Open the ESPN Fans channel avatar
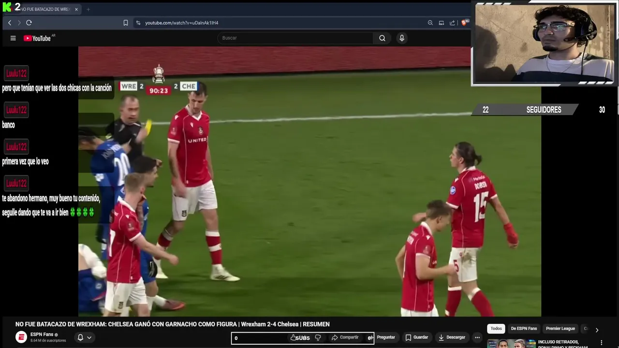Screen dimensions: 619x348 pos(21,337)
